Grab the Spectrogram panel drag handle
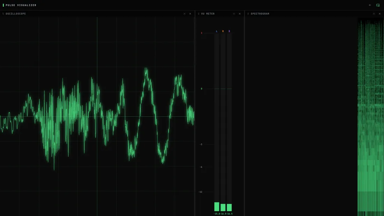The image size is (384, 216). (248, 14)
